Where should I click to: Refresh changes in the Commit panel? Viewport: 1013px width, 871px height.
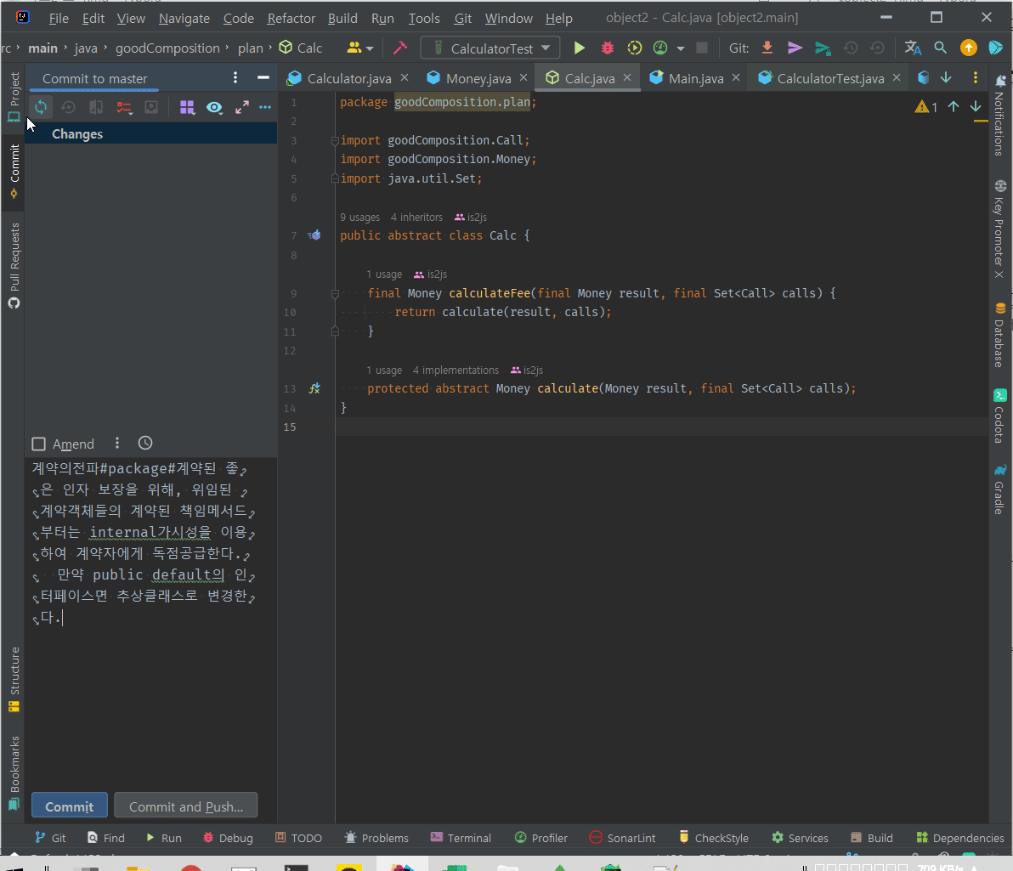pos(40,107)
